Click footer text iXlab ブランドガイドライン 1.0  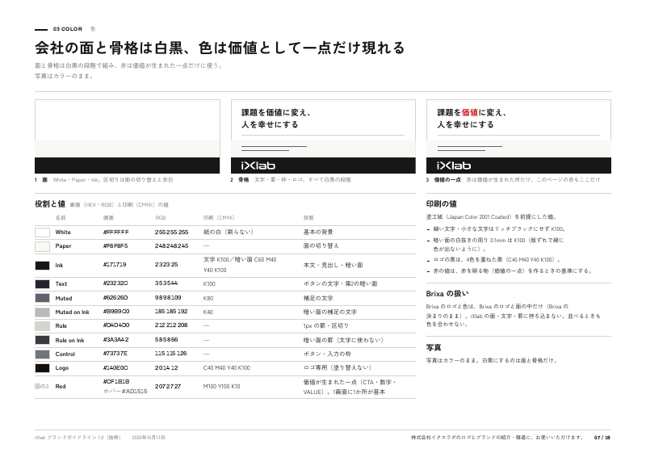pos(78,438)
